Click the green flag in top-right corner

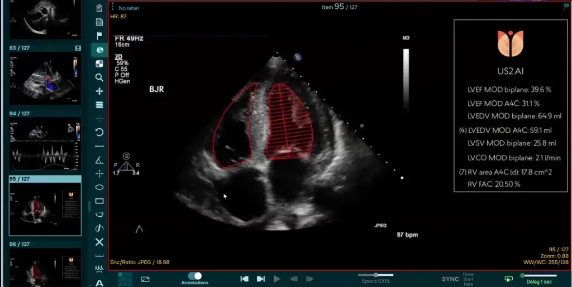pos(566,8)
